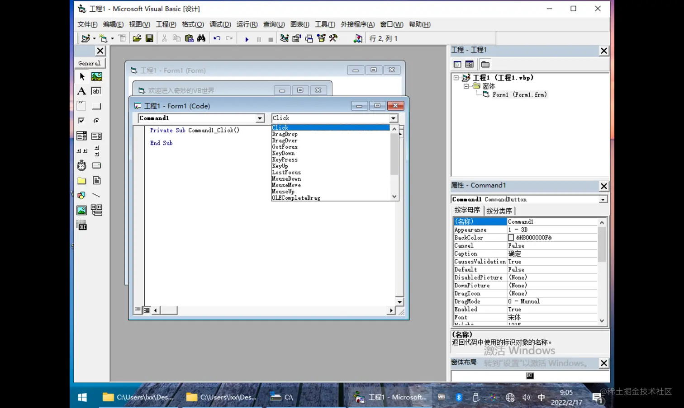Select the TextBox (abl) control tool

pos(96,91)
